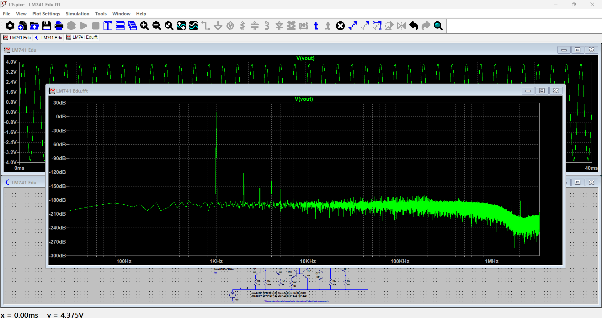Click the Undo arrow
Screen dimensions: 602x318
coord(414,26)
